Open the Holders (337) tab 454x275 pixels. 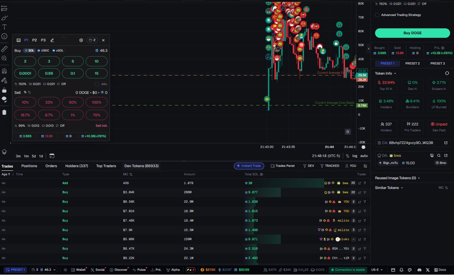coord(76,166)
